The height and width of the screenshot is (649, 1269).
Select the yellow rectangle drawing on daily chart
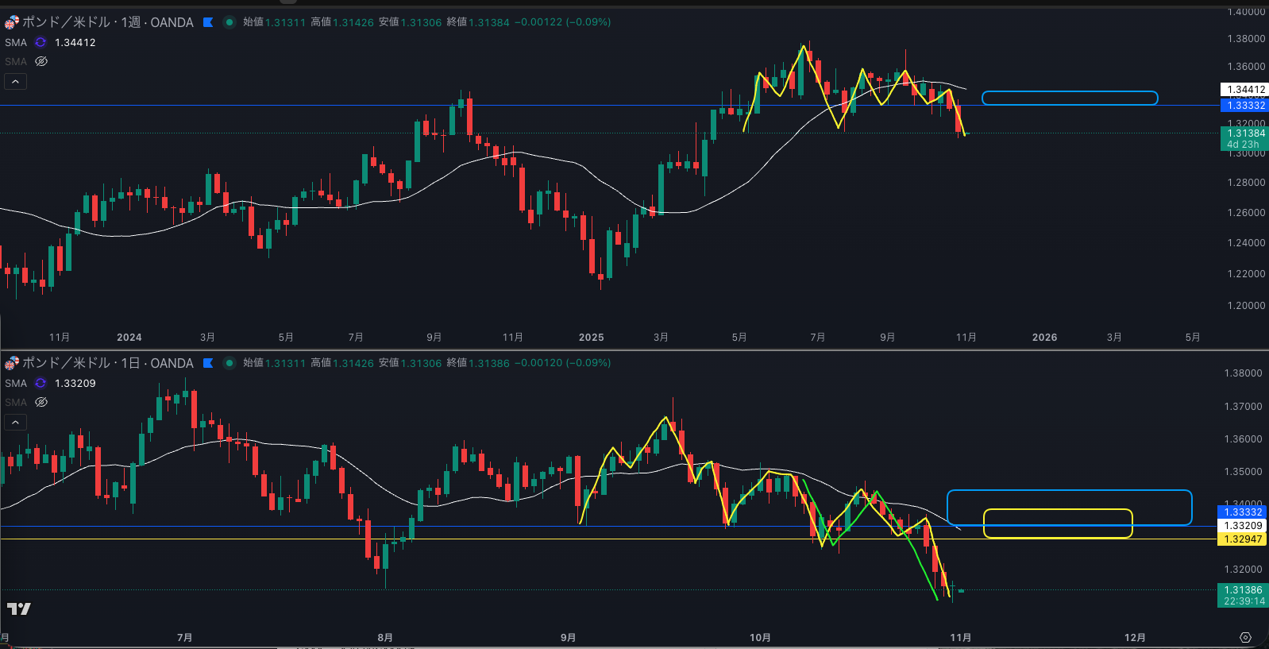(1058, 510)
